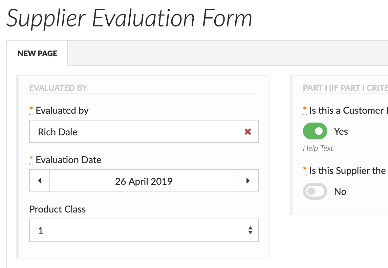Turn off the green Yes switch

(315, 131)
